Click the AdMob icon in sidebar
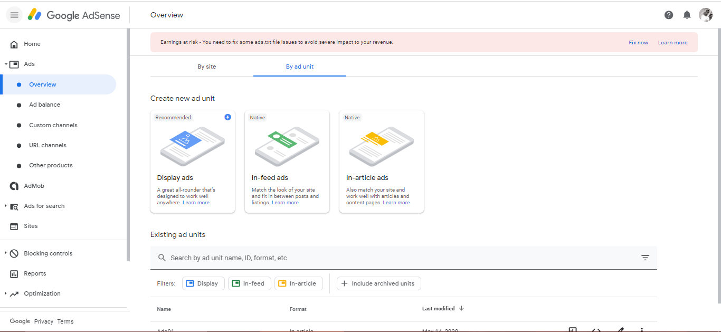The image size is (721, 332). (x=14, y=186)
